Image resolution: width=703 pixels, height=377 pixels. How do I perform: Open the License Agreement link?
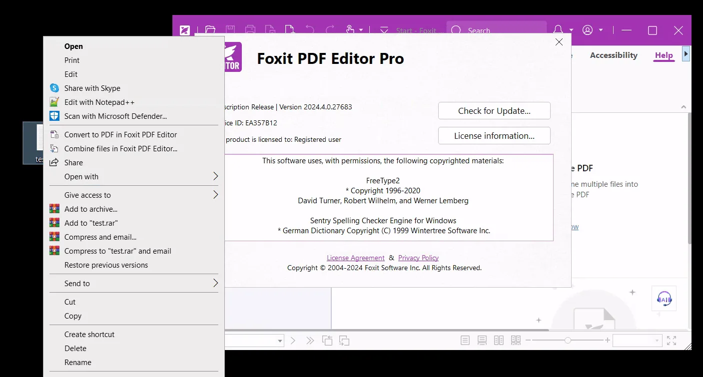tap(356, 258)
